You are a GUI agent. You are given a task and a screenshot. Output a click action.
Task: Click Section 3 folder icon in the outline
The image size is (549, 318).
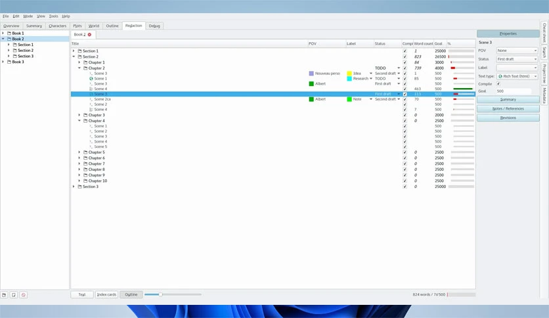[80, 187]
